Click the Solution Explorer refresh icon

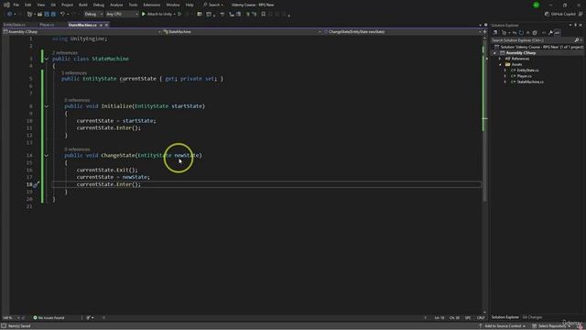(521, 33)
